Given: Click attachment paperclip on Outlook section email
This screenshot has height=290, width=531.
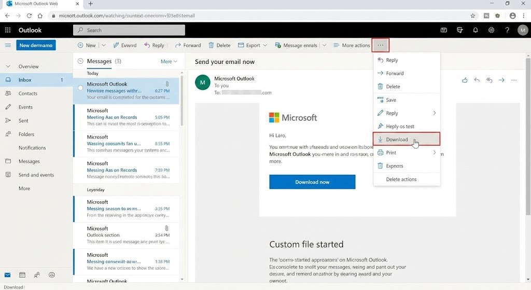Looking at the screenshot, I should tap(166, 228).
